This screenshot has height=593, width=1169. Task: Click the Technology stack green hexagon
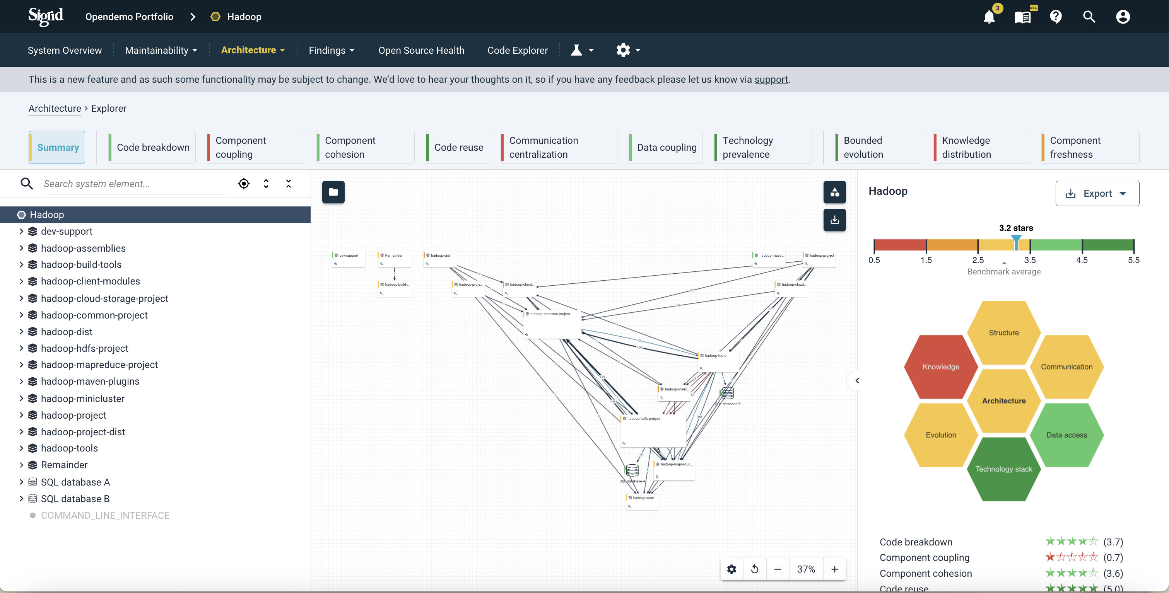[1004, 469]
